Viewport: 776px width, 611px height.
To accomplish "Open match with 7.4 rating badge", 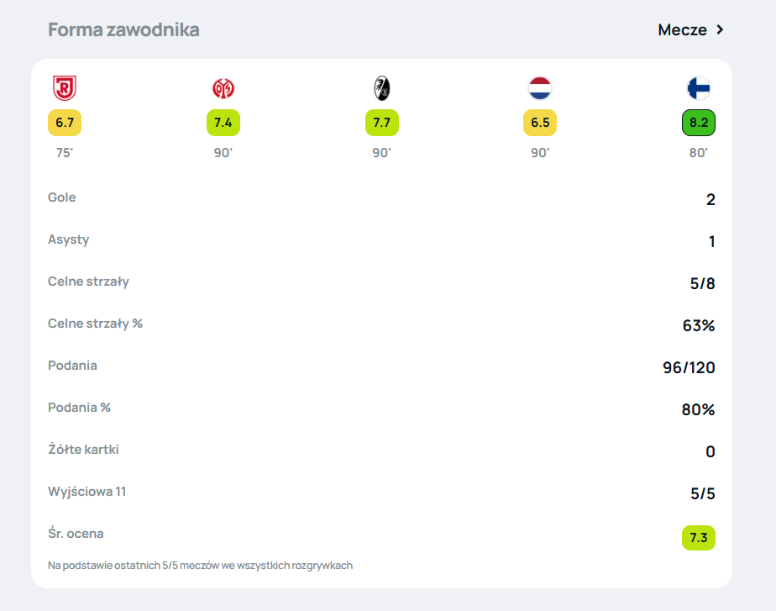I will [x=223, y=123].
